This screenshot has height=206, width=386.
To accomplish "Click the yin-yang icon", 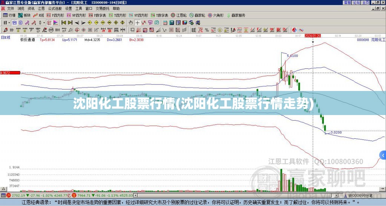I will [294, 30].
